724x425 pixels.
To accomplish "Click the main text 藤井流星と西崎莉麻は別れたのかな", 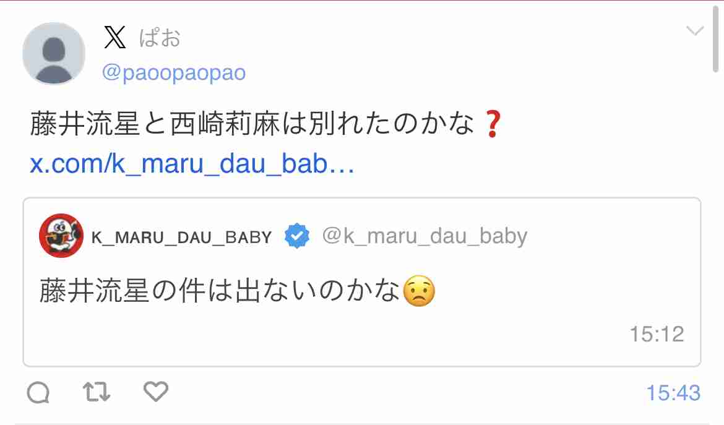I will point(252,124).
